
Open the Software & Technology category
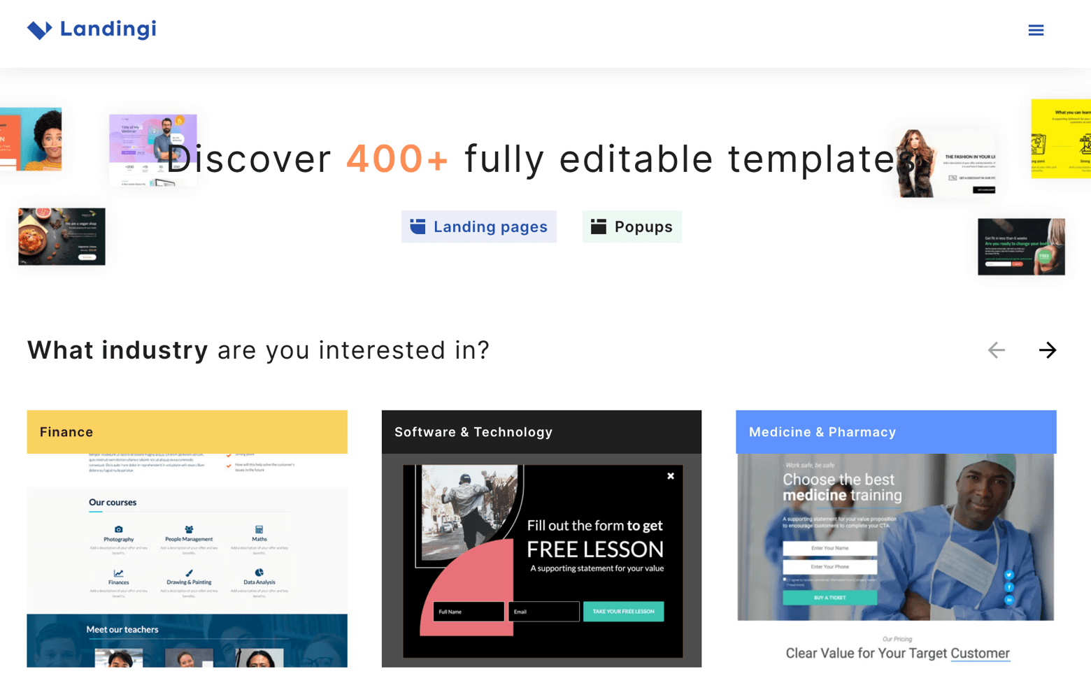[x=541, y=432]
